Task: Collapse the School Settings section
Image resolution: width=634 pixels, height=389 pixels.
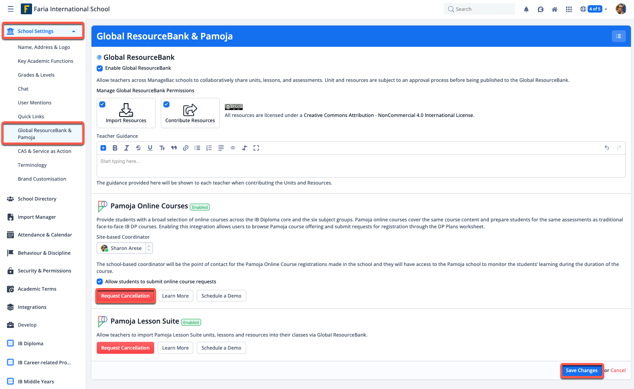Action: [x=43, y=31]
